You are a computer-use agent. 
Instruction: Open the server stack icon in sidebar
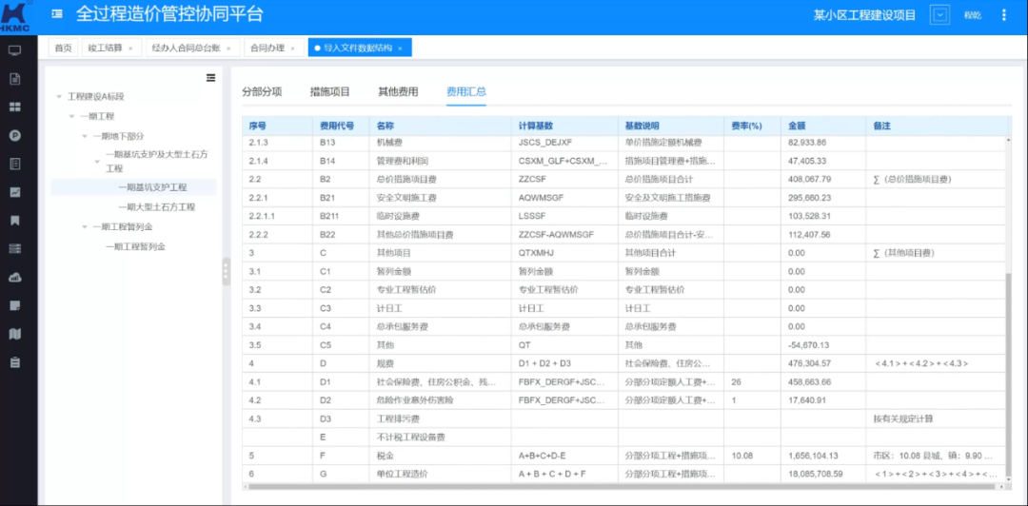point(15,248)
